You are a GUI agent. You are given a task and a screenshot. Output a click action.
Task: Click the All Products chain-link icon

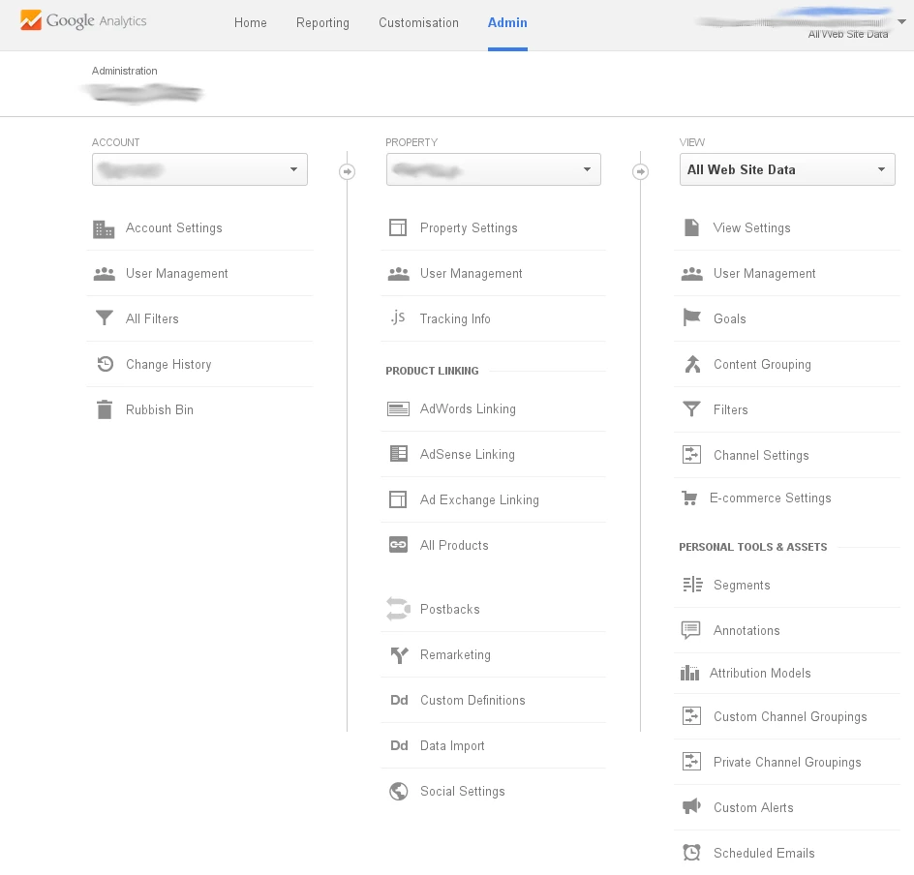click(399, 545)
